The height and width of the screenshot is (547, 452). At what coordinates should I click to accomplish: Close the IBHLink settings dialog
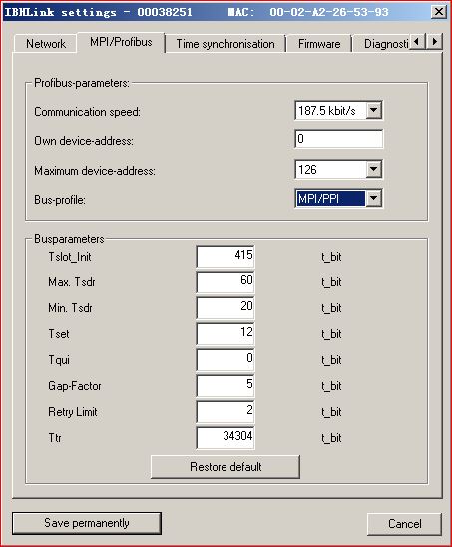438,12
